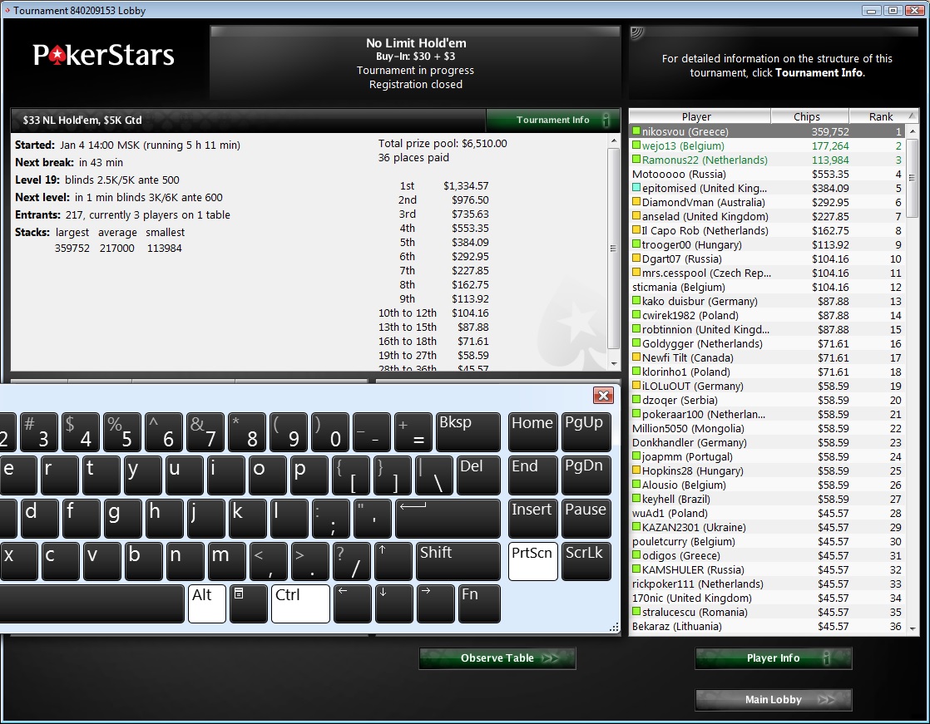Click the Observe Table button
Image resolution: width=930 pixels, height=724 pixels.
click(x=497, y=658)
